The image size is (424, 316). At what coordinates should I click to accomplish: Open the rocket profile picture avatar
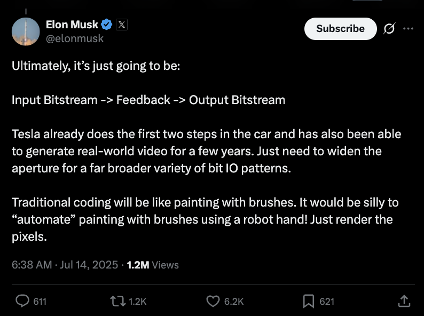click(x=26, y=31)
